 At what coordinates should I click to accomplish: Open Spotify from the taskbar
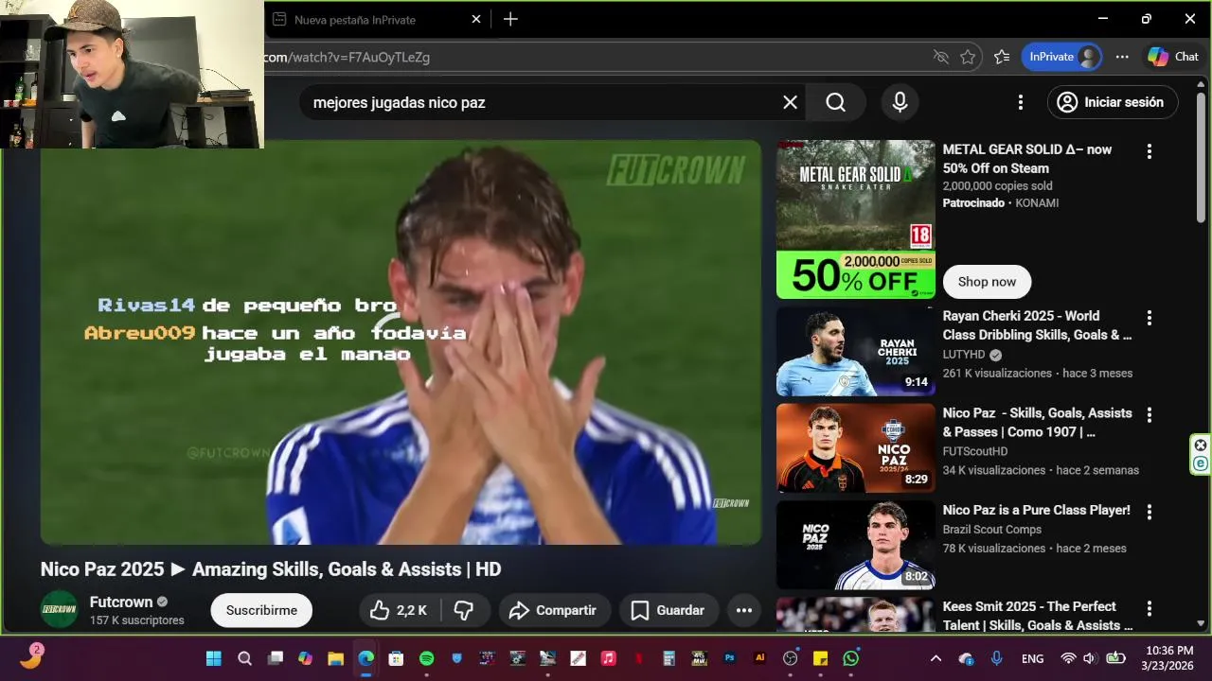426,658
